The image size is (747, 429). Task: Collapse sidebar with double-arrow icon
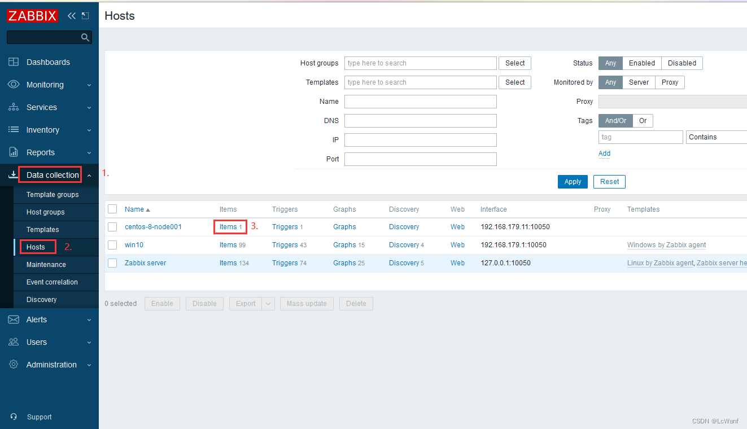[x=72, y=16]
